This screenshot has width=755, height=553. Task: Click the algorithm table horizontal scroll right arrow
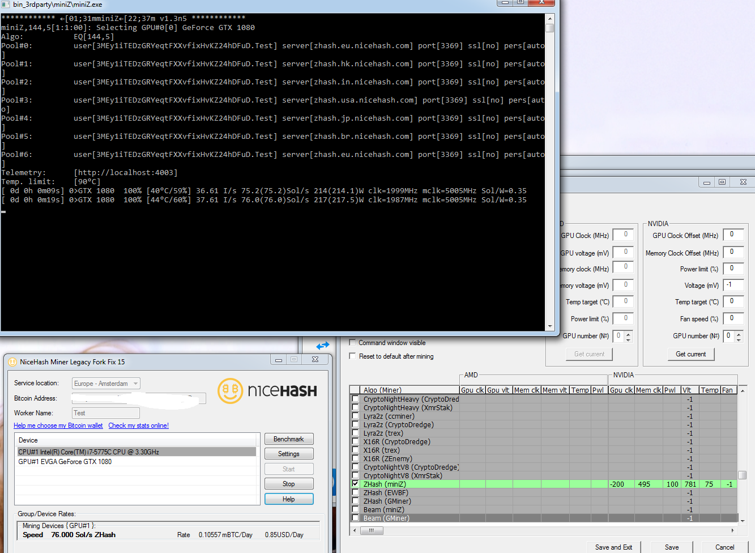733,531
